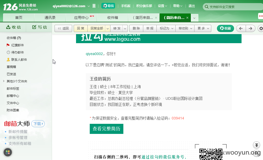Jump back to top of page
Image resolution: width=263 pixels, height=160 pixels.
[x=257, y=145]
